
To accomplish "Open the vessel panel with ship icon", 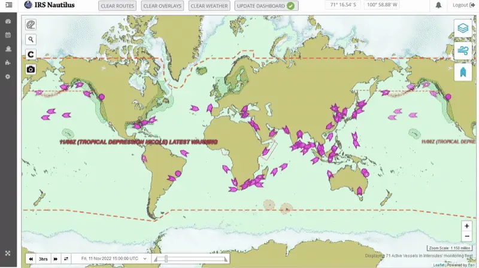I will coord(463,72).
